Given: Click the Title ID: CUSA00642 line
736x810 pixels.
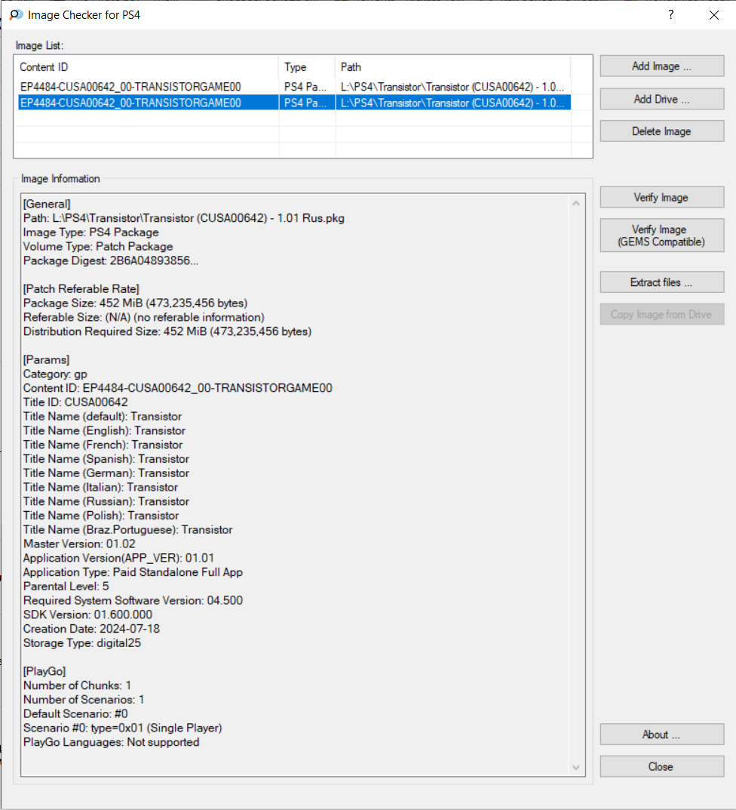Looking at the screenshot, I should tap(75, 402).
